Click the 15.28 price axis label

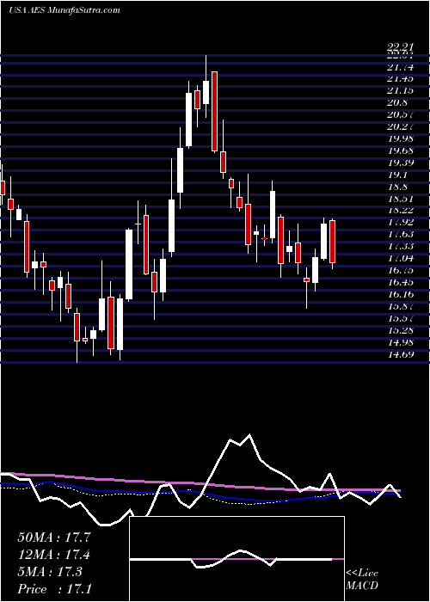pyautogui.click(x=400, y=329)
